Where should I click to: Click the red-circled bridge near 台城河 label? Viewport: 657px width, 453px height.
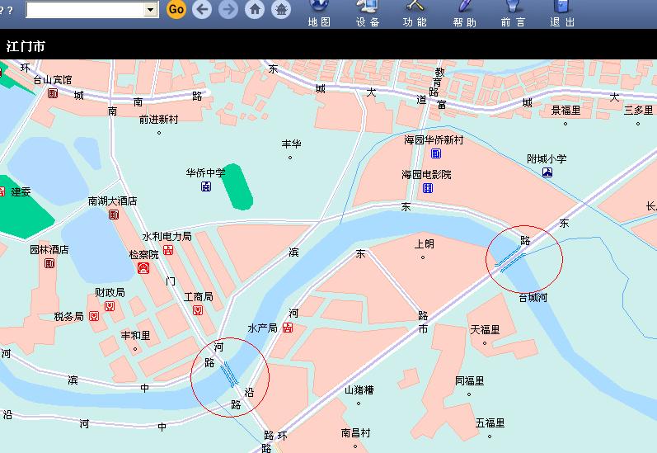[x=510, y=261]
